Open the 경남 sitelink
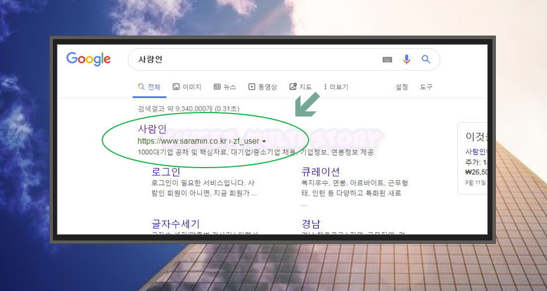Image resolution: width=547 pixels, height=291 pixels. pos(311,224)
